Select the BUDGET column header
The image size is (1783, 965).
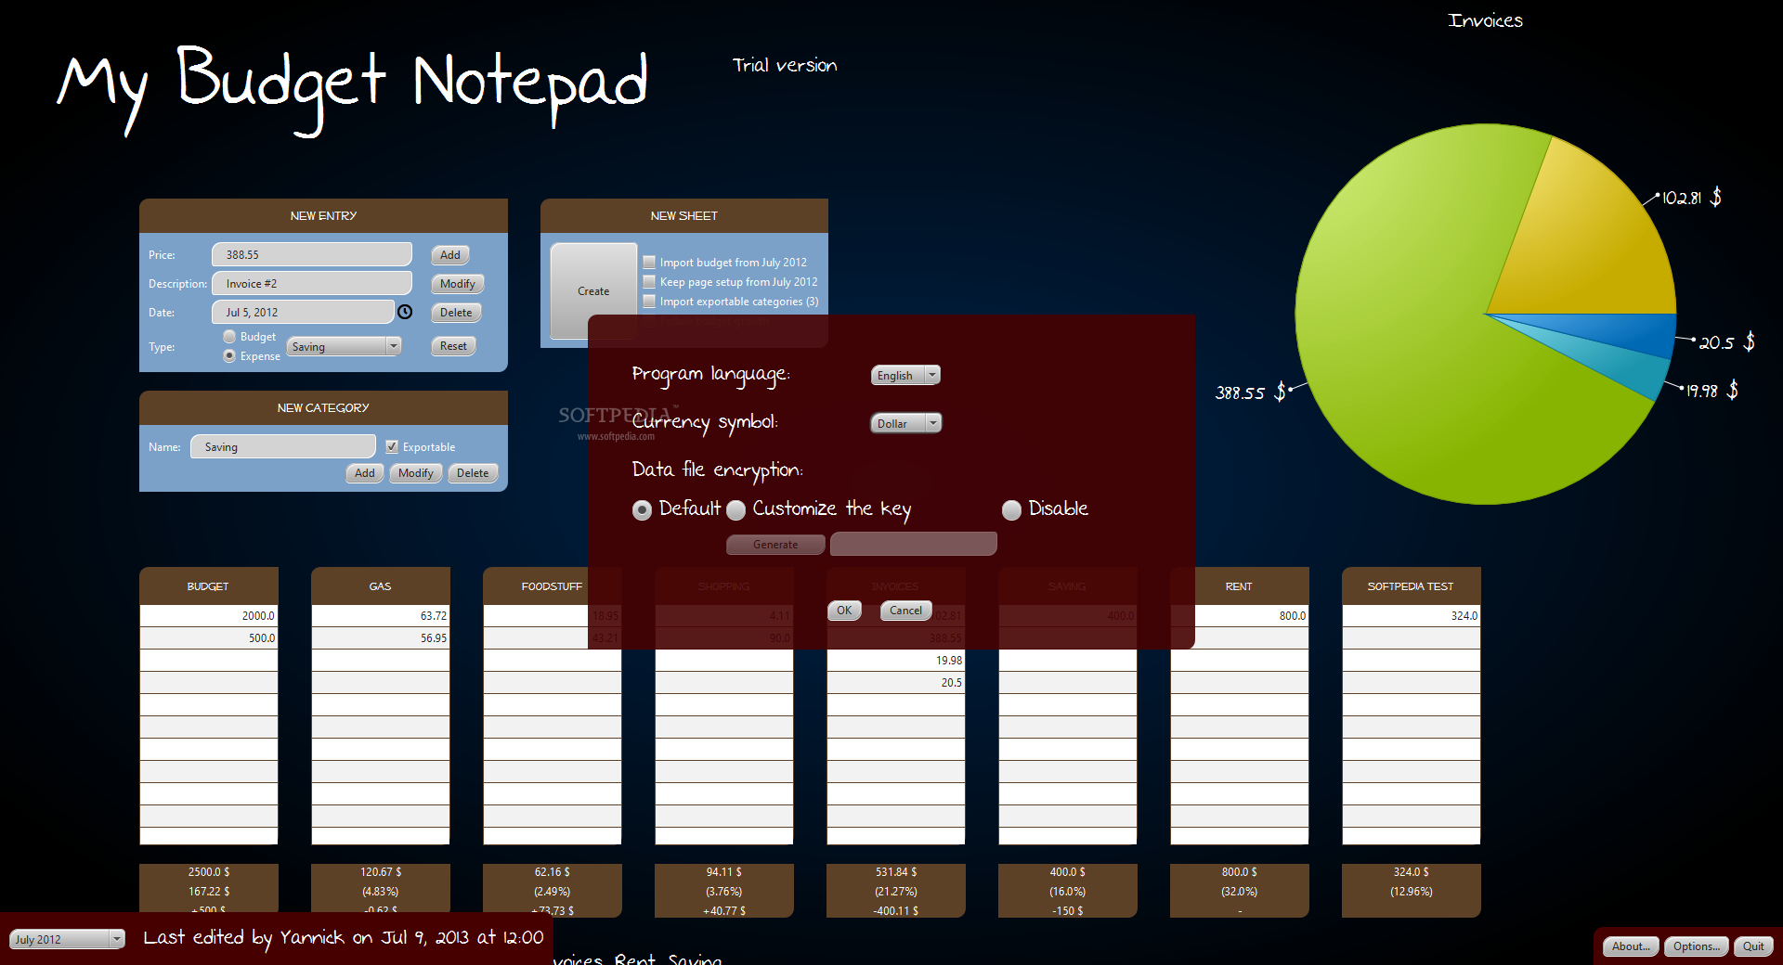(208, 585)
